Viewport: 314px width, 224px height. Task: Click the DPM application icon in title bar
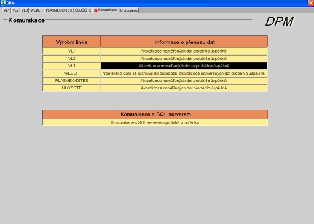point(3,2)
